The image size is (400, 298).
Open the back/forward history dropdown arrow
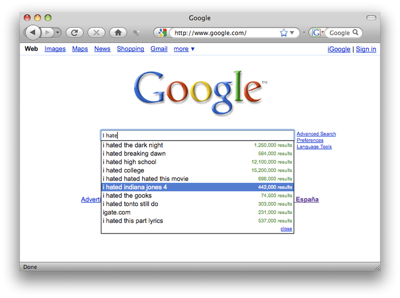(x=57, y=32)
